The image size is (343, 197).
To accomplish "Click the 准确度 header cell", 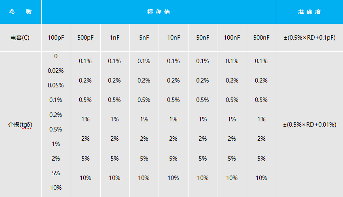I will (x=309, y=12).
